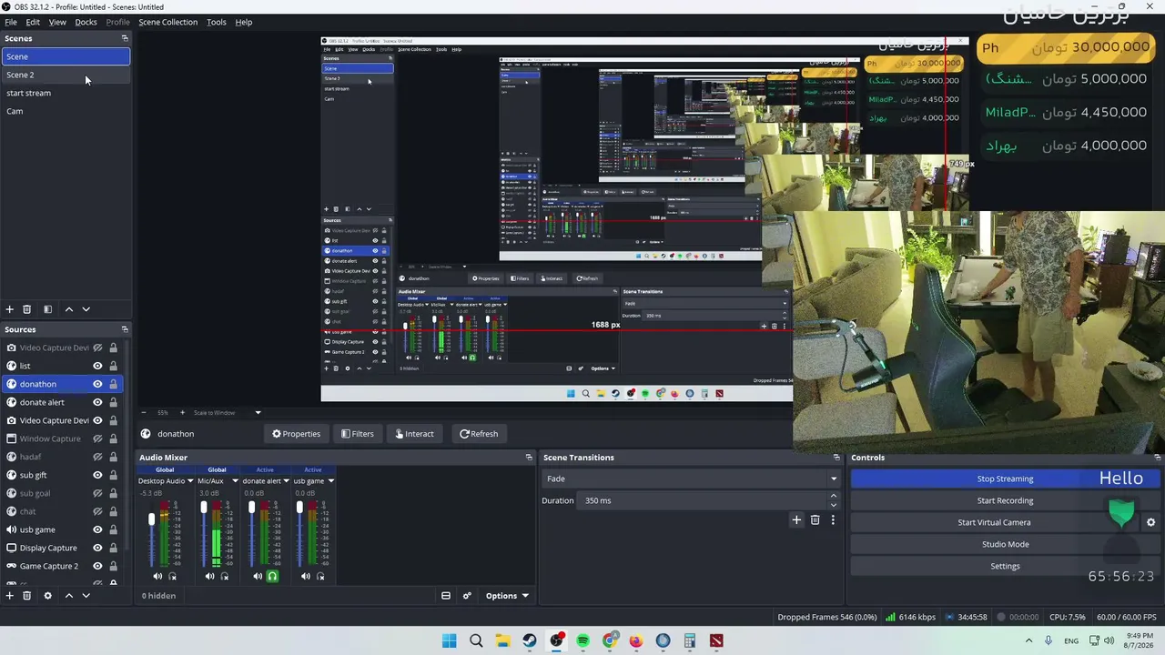Enable Studio Mode
Screen dimensions: 1165x655
tap(1005, 544)
